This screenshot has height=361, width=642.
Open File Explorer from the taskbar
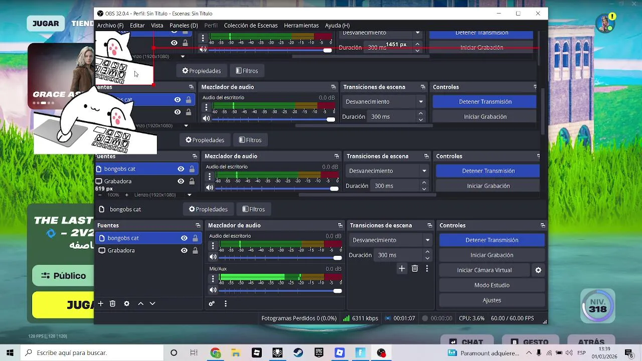[x=236, y=353]
